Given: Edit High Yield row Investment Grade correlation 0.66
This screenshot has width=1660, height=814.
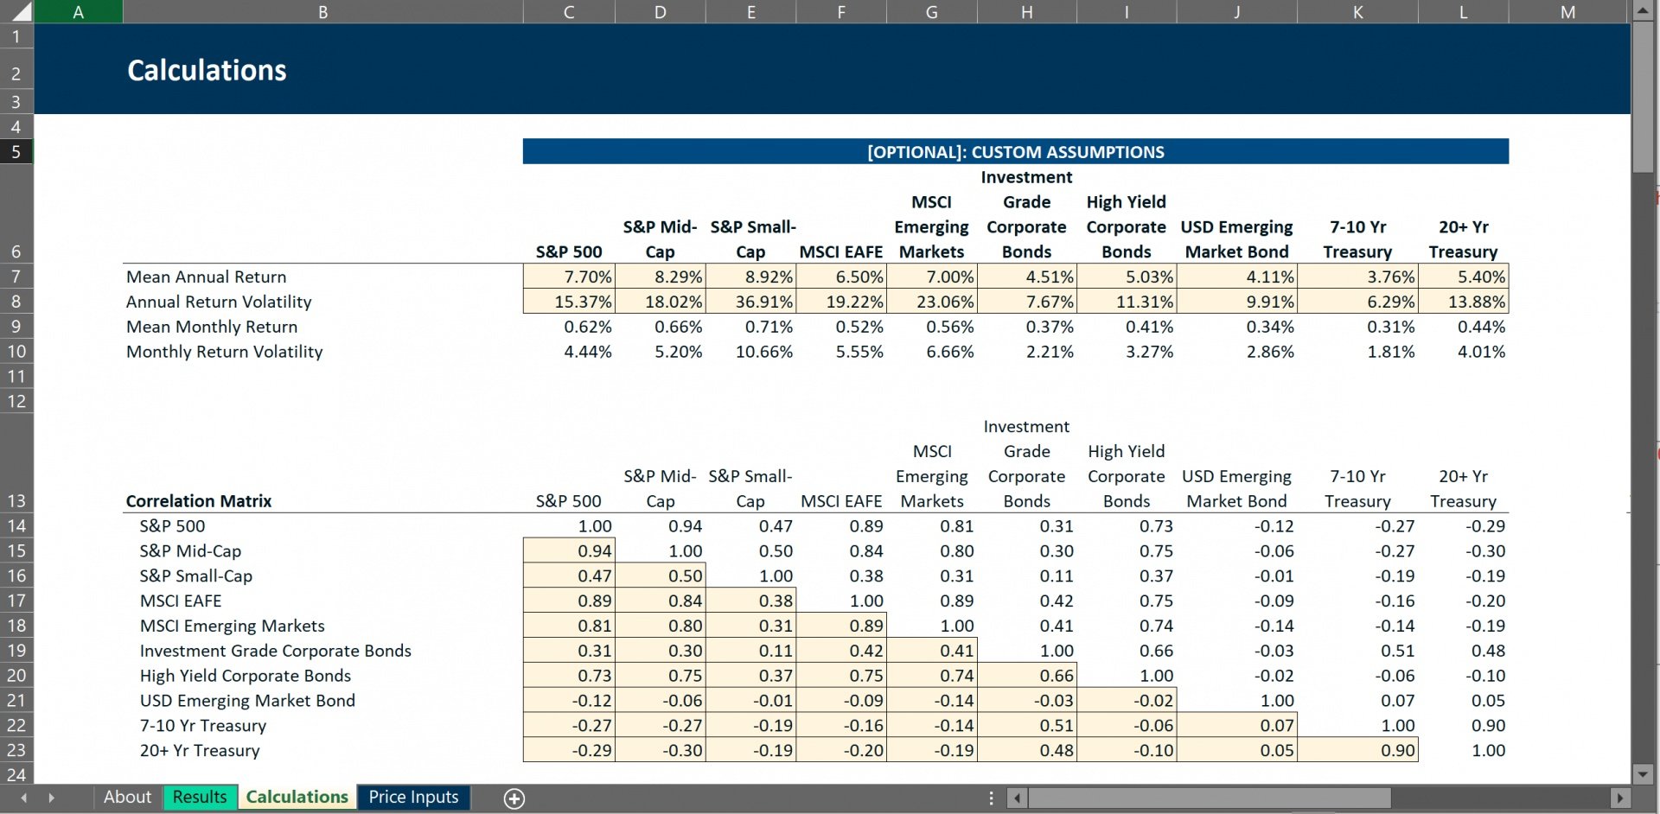Looking at the screenshot, I should [1027, 676].
